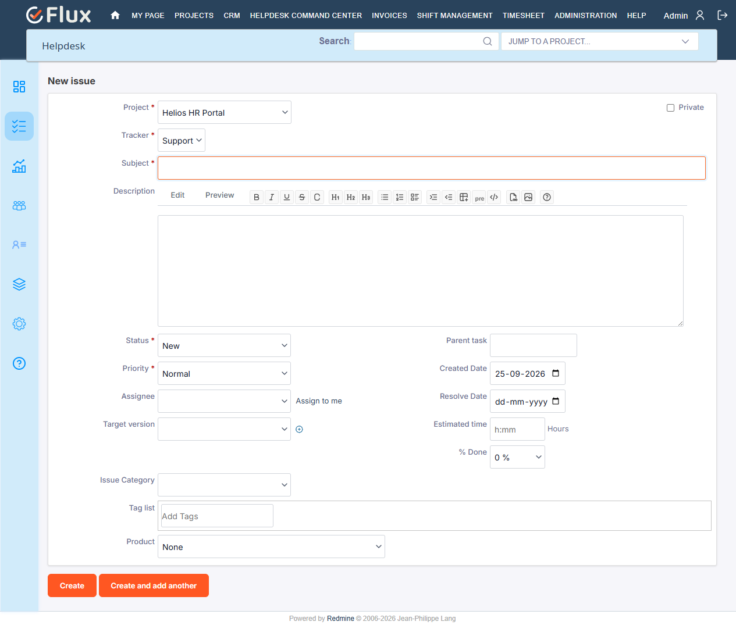Remove quote indent from the description
Viewport: 736px width, 625px height.
pyautogui.click(x=449, y=197)
